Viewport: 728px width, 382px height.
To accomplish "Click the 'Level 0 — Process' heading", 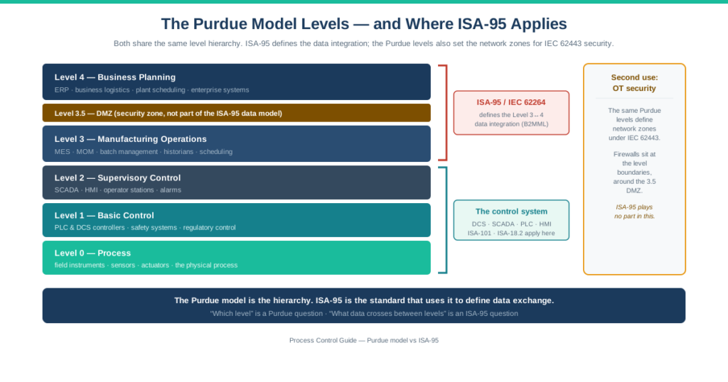I will [92, 253].
